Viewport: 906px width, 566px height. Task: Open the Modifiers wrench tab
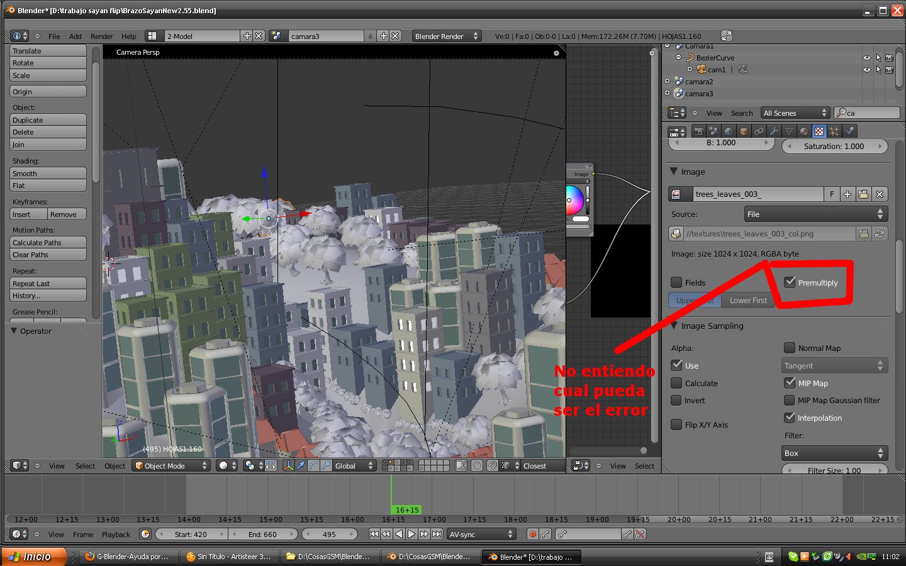[774, 131]
